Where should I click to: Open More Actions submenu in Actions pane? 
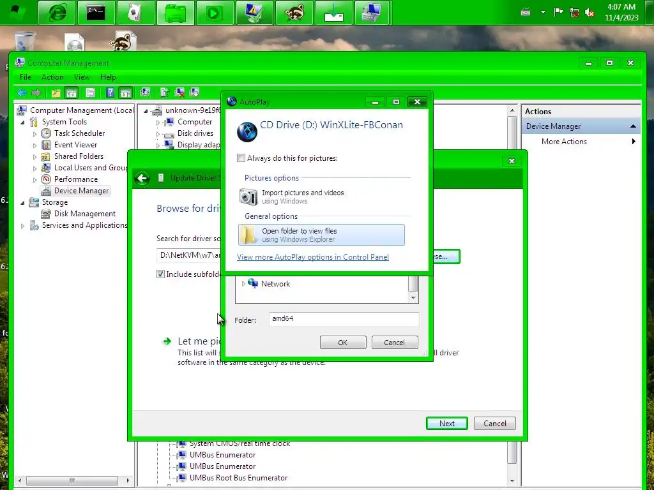pyautogui.click(x=581, y=142)
